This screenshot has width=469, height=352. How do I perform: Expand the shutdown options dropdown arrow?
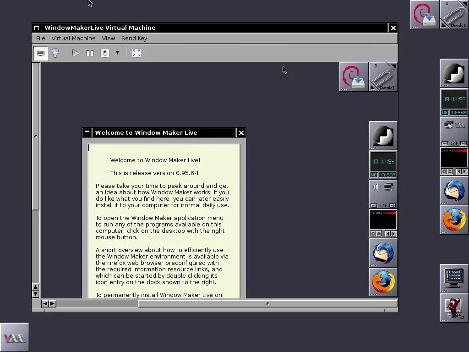click(x=117, y=53)
